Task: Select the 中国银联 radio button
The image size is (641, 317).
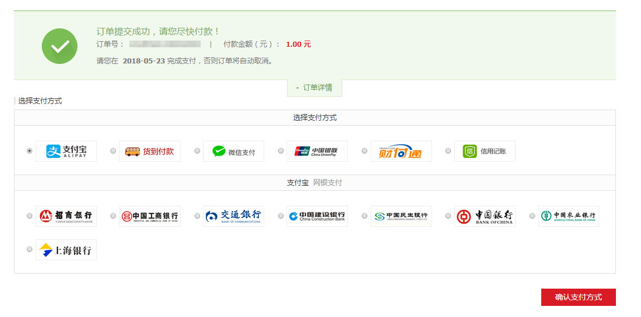Action: click(281, 151)
